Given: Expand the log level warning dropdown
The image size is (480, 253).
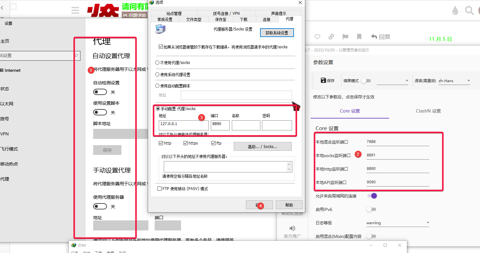Looking at the screenshot, I should [397, 223].
